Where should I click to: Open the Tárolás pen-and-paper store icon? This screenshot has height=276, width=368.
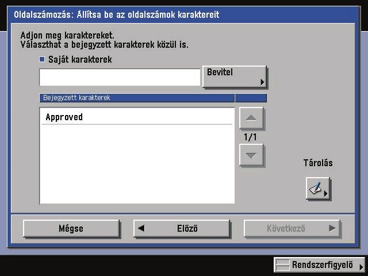(x=318, y=189)
